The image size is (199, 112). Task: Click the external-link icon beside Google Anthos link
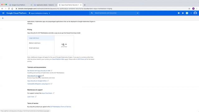[48, 81]
